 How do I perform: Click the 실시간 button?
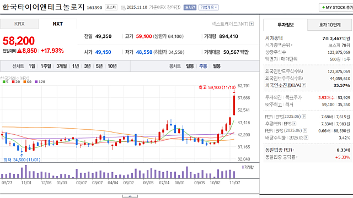point(190,7)
